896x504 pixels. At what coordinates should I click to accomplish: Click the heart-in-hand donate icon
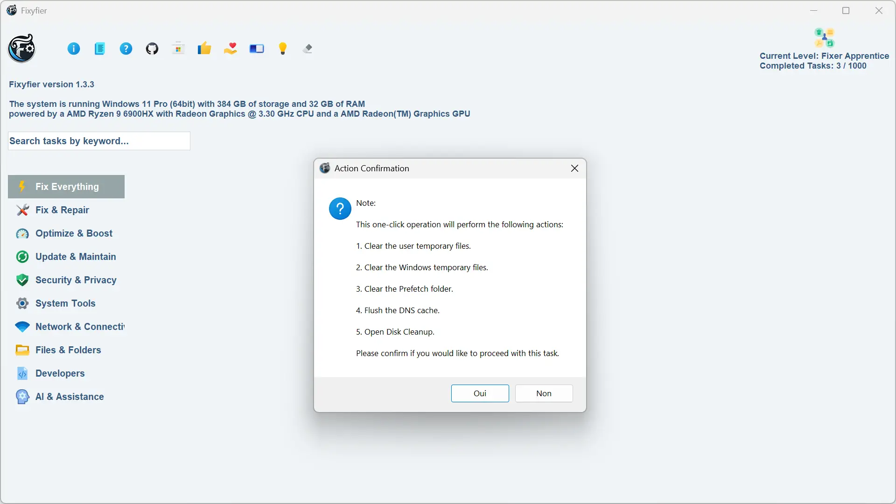(231, 49)
